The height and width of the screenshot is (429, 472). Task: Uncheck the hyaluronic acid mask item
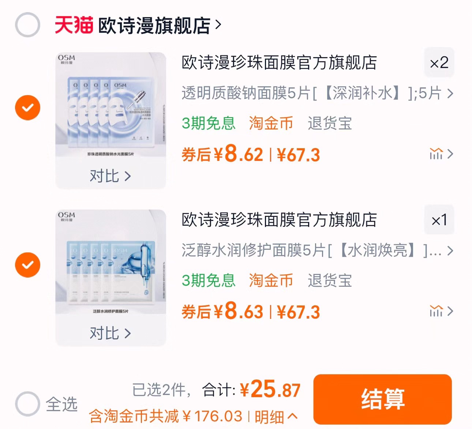(x=27, y=107)
